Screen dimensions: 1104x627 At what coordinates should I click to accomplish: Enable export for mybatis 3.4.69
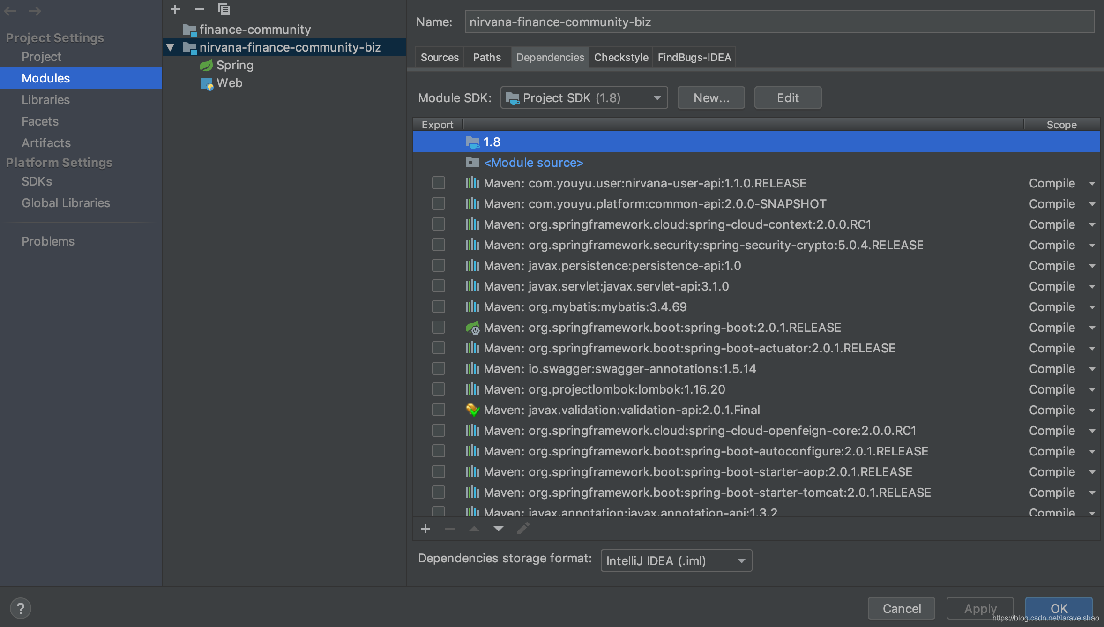click(439, 306)
